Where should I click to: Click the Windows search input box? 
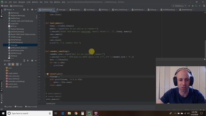(x=29, y=113)
